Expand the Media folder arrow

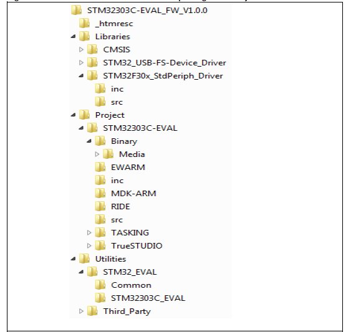click(x=97, y=154)
